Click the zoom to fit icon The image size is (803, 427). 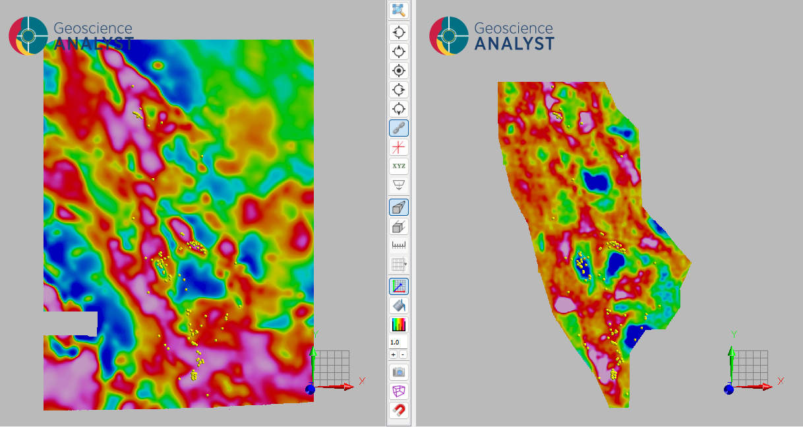[x=399, y=10]
